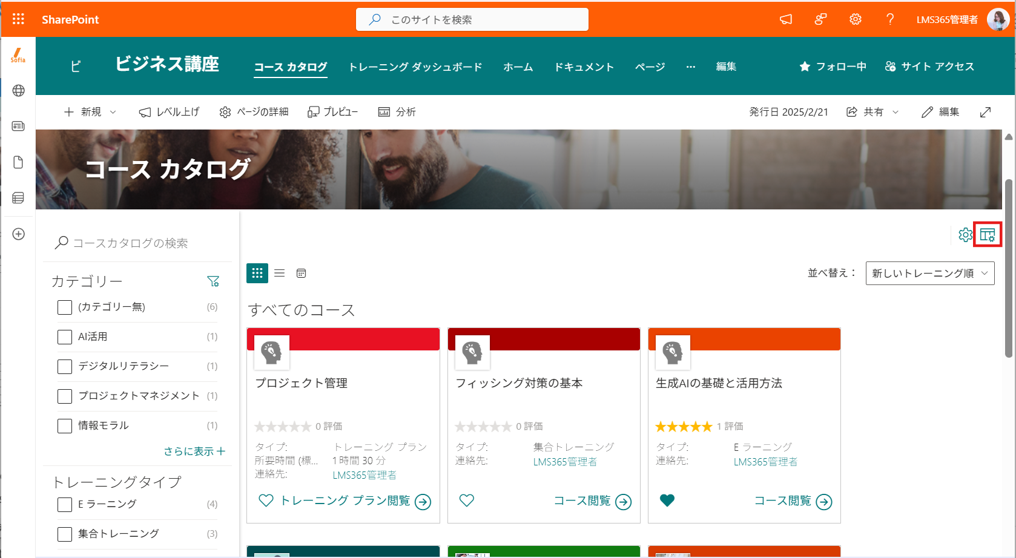Click the lightbulb head icon on プロジェクト管理 card
The width and height of the screenshot is (1016, 558).
[271, 352]
